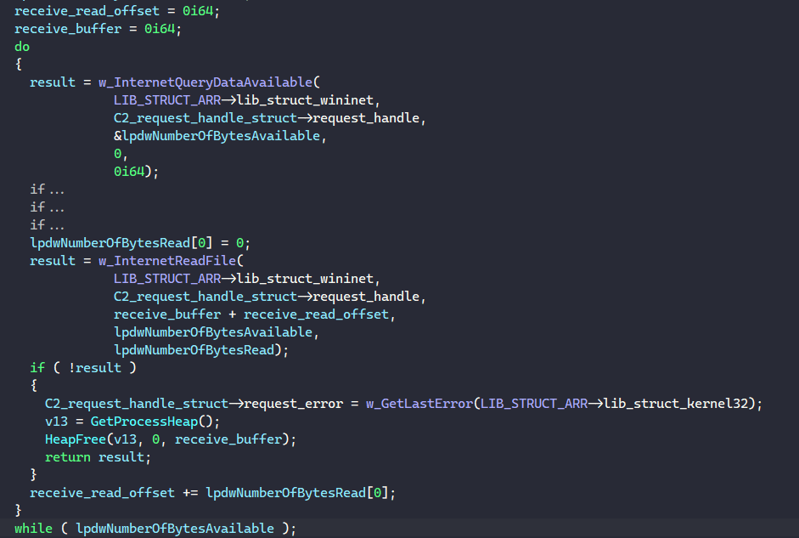Select lib_struct_kernel32 member
This screenshot has width=799, height=538.
click(676, 404)
